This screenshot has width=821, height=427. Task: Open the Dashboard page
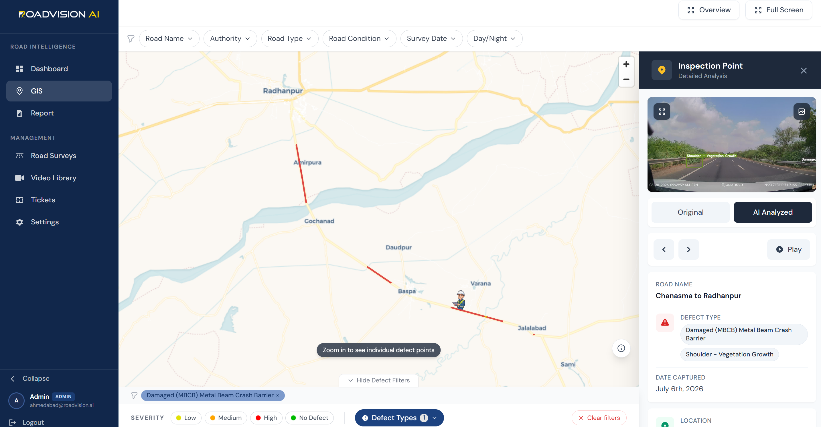tap(59, 69)
